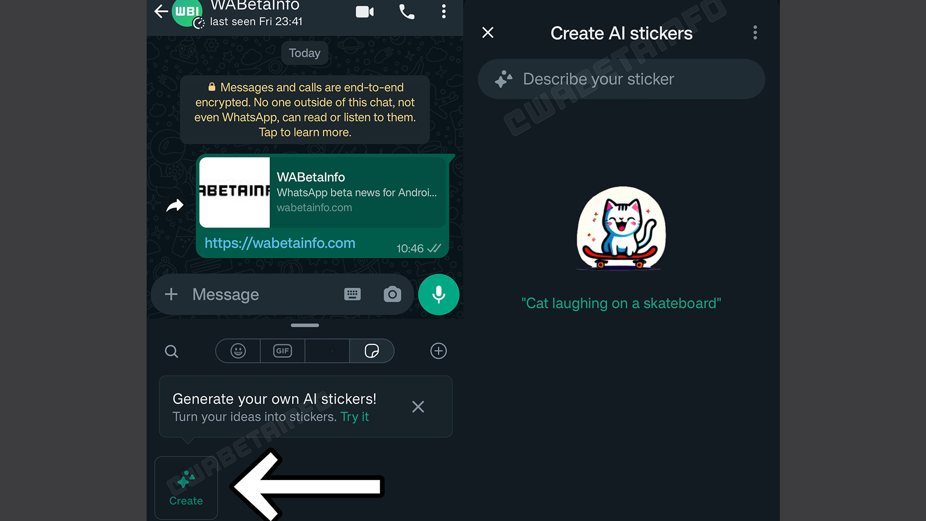Toggle the keyboard input switcher

click(352, 293)
